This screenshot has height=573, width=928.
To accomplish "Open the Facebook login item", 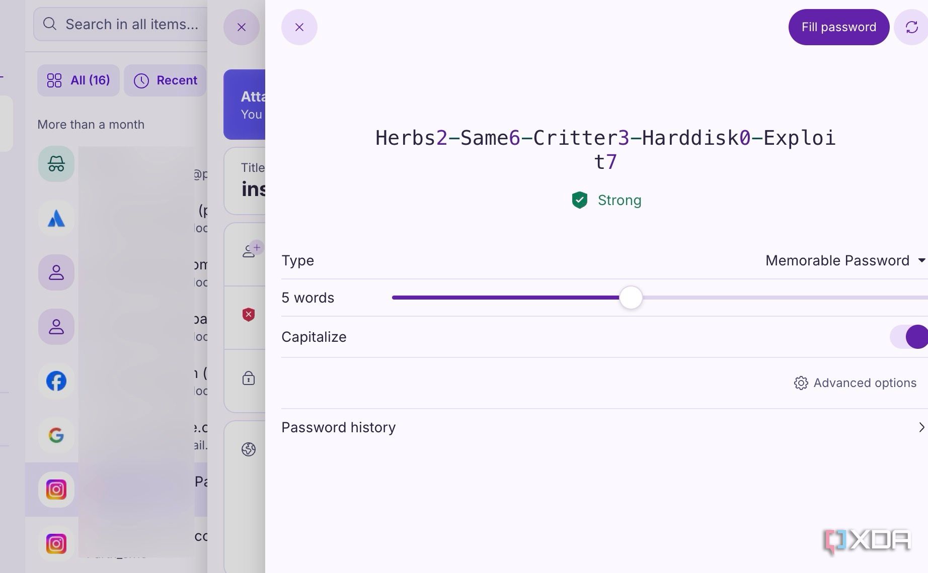I will (56, 381).
